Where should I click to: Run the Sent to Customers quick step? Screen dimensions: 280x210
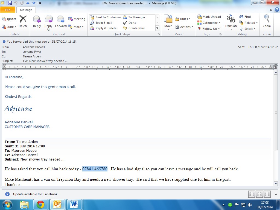pos(106,17)
